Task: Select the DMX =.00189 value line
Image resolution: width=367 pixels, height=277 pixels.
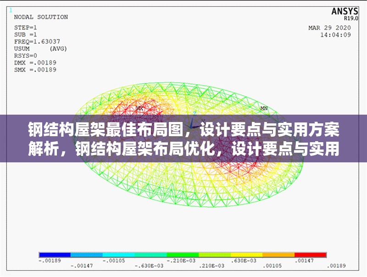Action: (35, 62)
